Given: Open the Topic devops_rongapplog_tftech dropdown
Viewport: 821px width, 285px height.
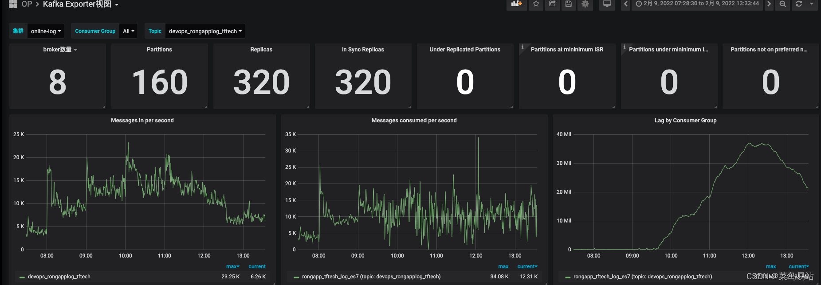Looking at the screenshot, I should (205, 31).
